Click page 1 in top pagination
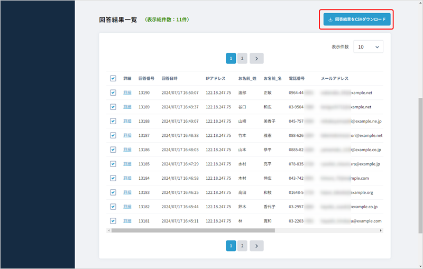 [231, 59]
